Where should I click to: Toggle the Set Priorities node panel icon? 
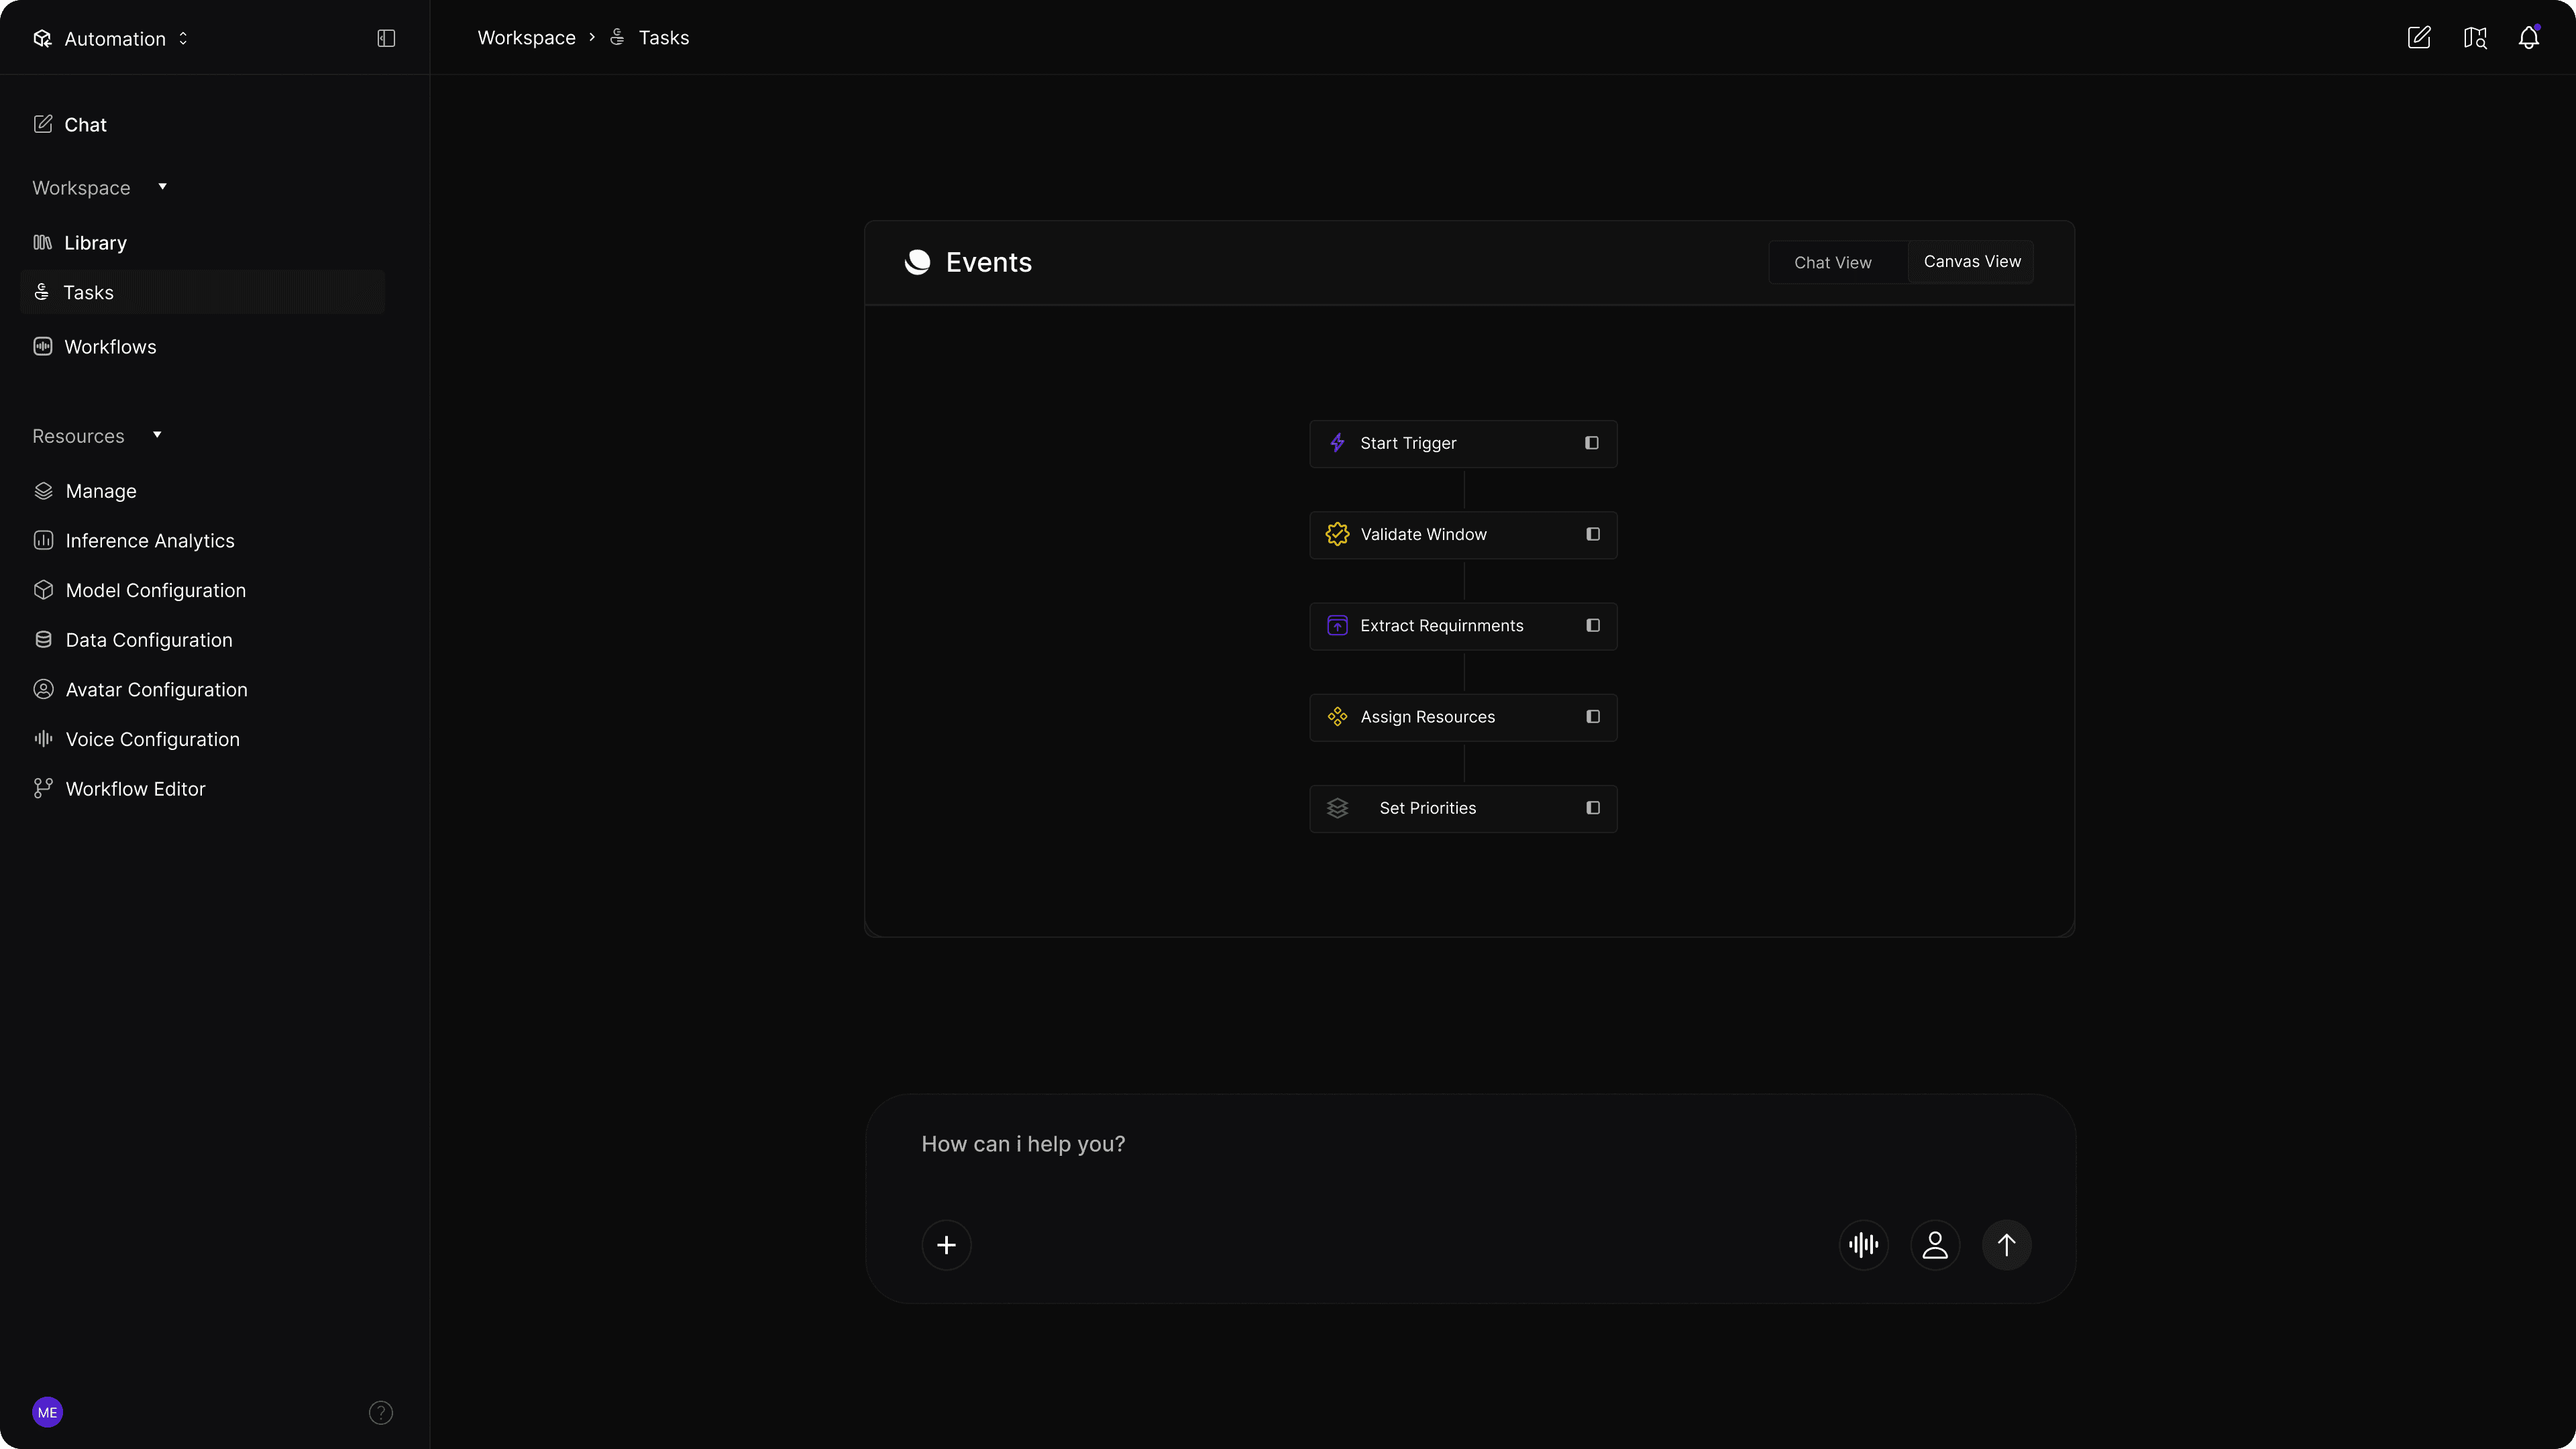tap(1593, 808)
